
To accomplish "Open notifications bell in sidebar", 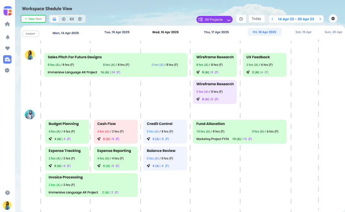I will [7, 37].
